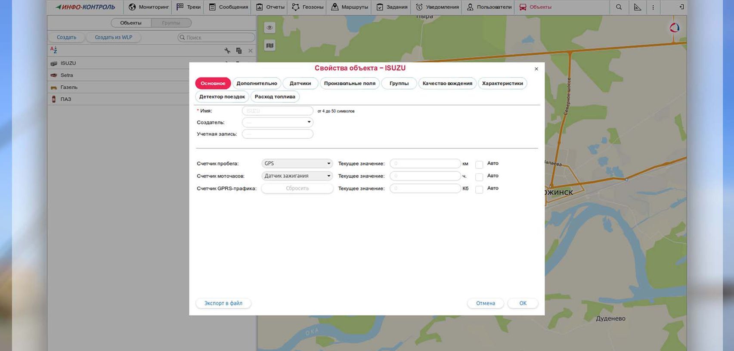Focus the Поиск search field
Image resolution: width=734 pixels, height=351 pixels.
[216, 37]
